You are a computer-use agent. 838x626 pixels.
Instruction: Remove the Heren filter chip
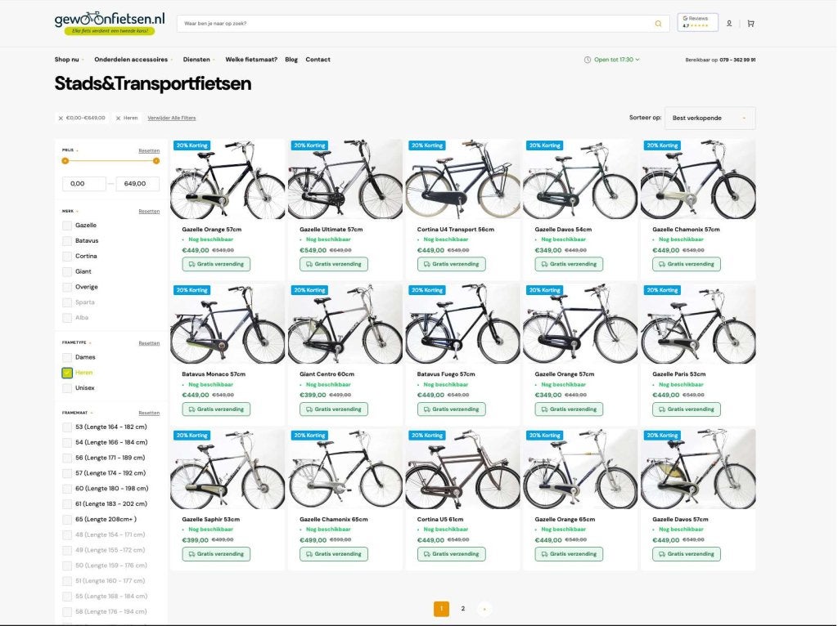tap(118, 118)
